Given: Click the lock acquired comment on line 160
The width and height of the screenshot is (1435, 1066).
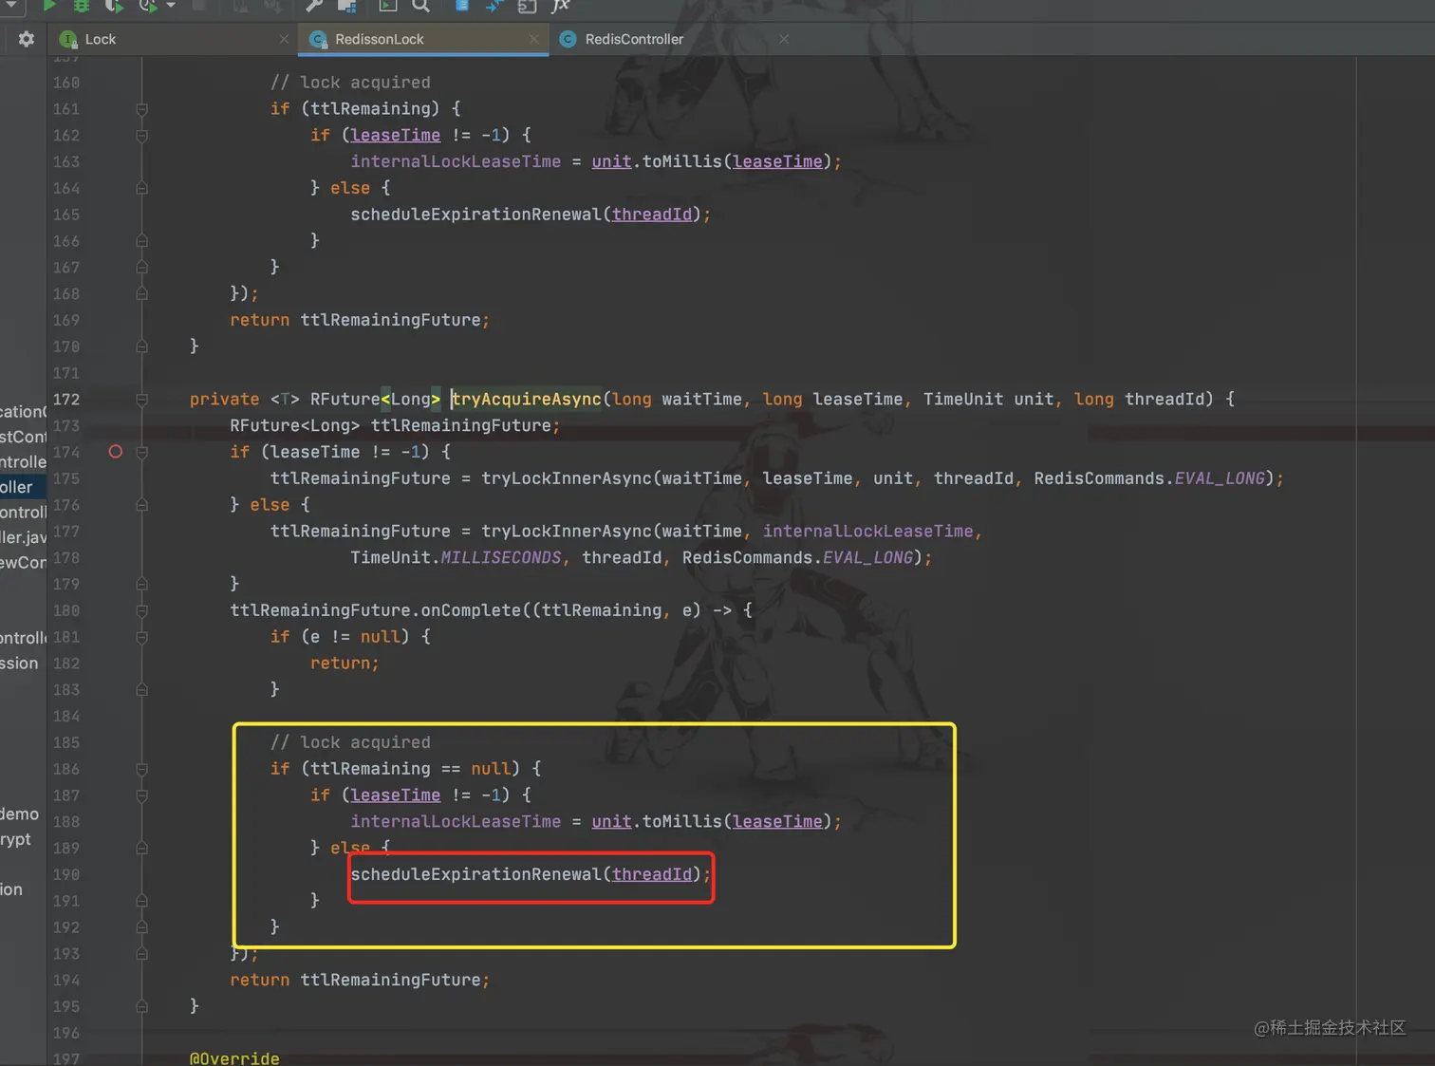Looking at the screenshot, I should coord(350,83).
